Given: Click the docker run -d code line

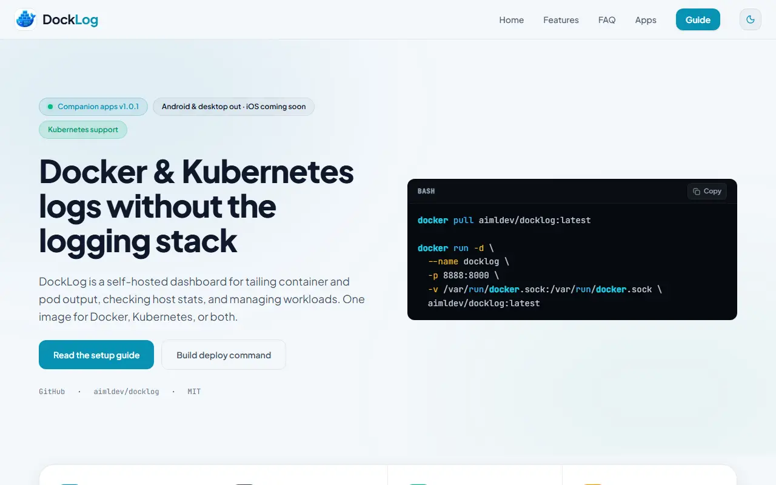Looking at the screenshot, I should tap(456, 248).
